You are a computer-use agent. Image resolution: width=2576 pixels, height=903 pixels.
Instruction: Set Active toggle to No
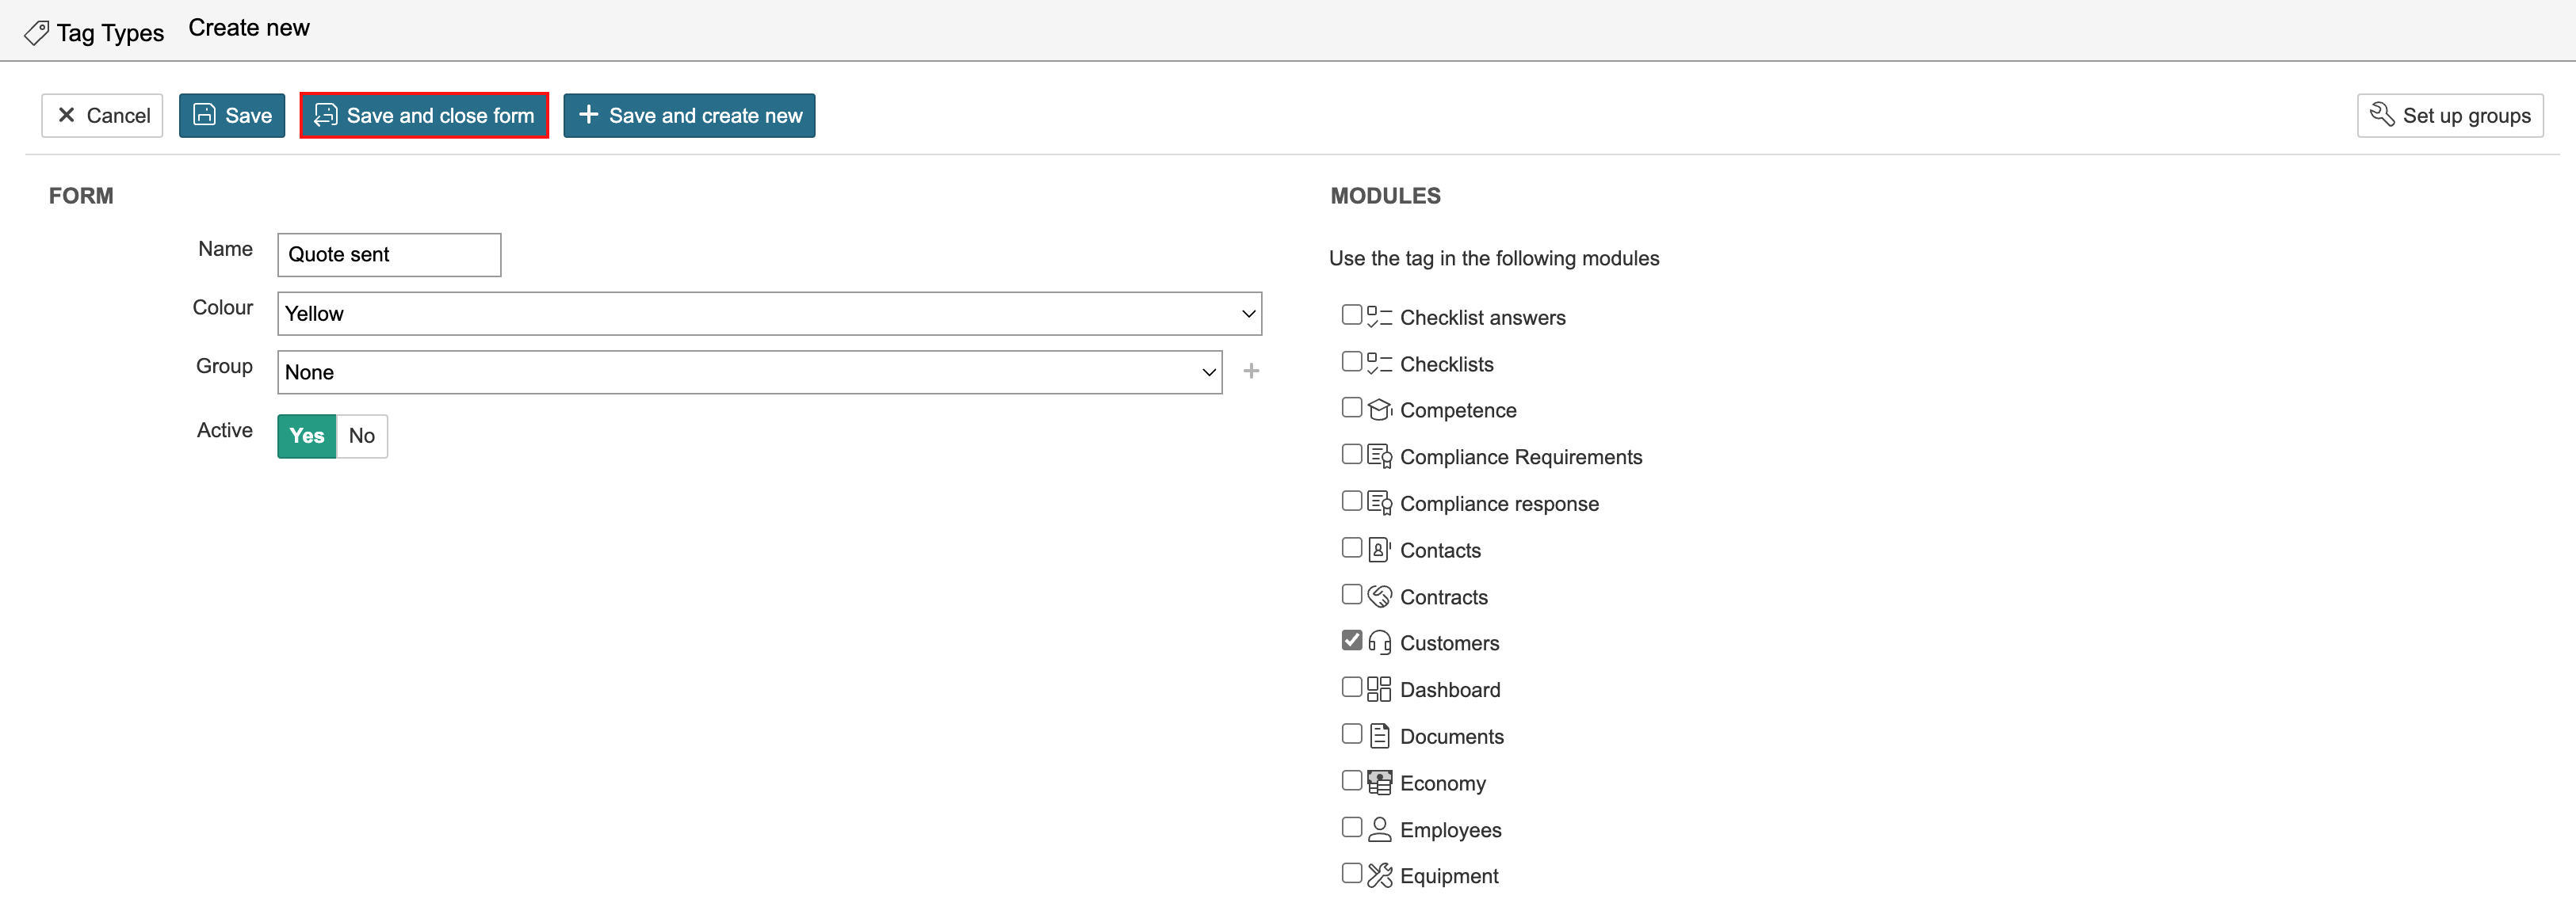click(x=361, y=436)
